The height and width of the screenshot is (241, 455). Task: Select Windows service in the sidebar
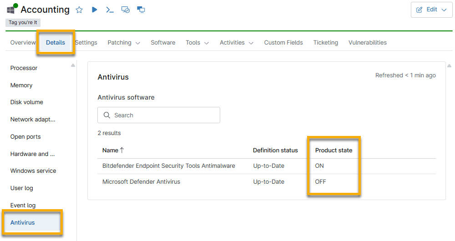[x=33, y=171]
